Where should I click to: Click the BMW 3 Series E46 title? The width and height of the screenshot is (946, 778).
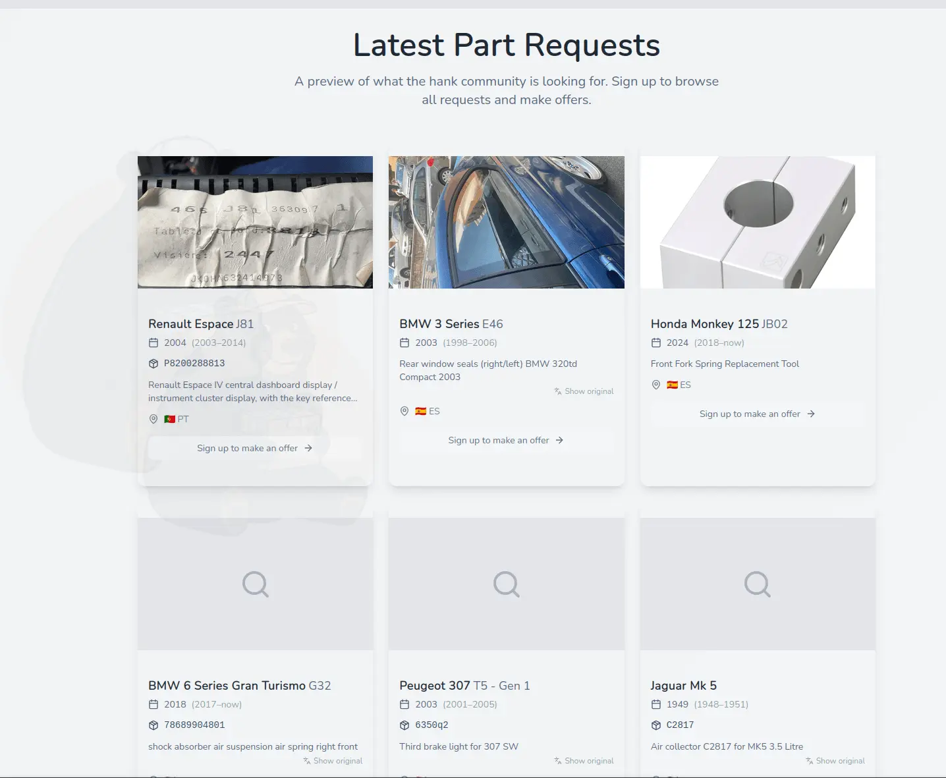tap(451, 323)
